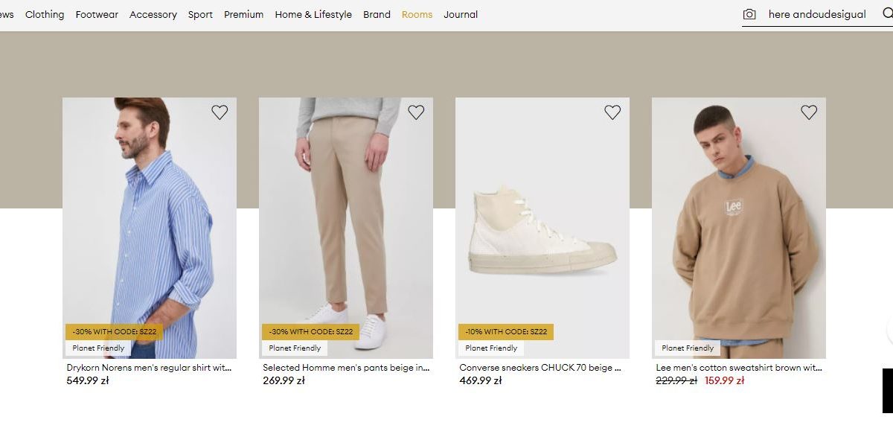Open Converse sneakers CHUCK 70 product link

tap(540, 368)
